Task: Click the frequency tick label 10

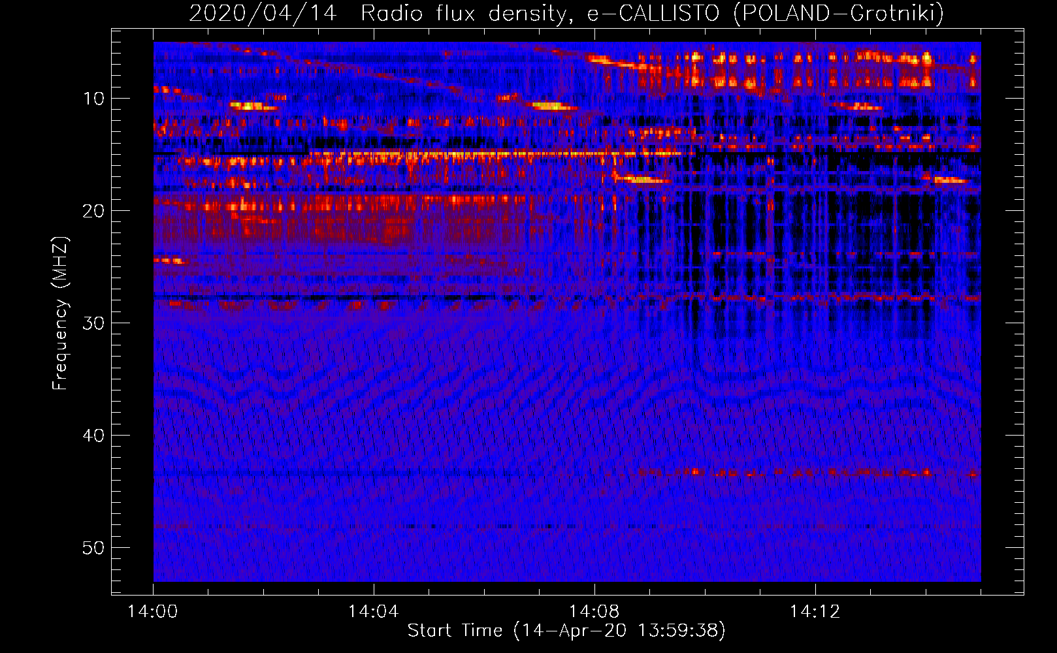Action: coord(93,99)
